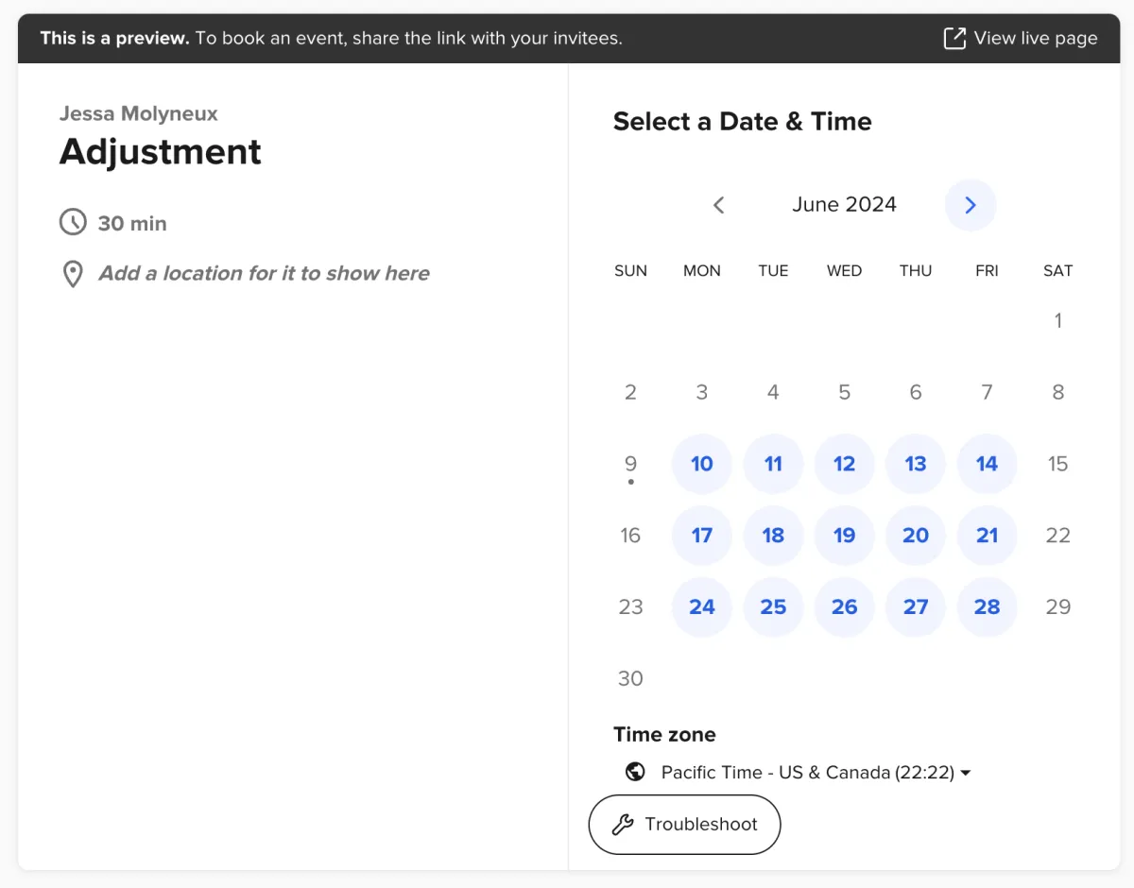Select June 19 on the calendar
Screen dimensions: 1134x888
(x=845, y=536)
